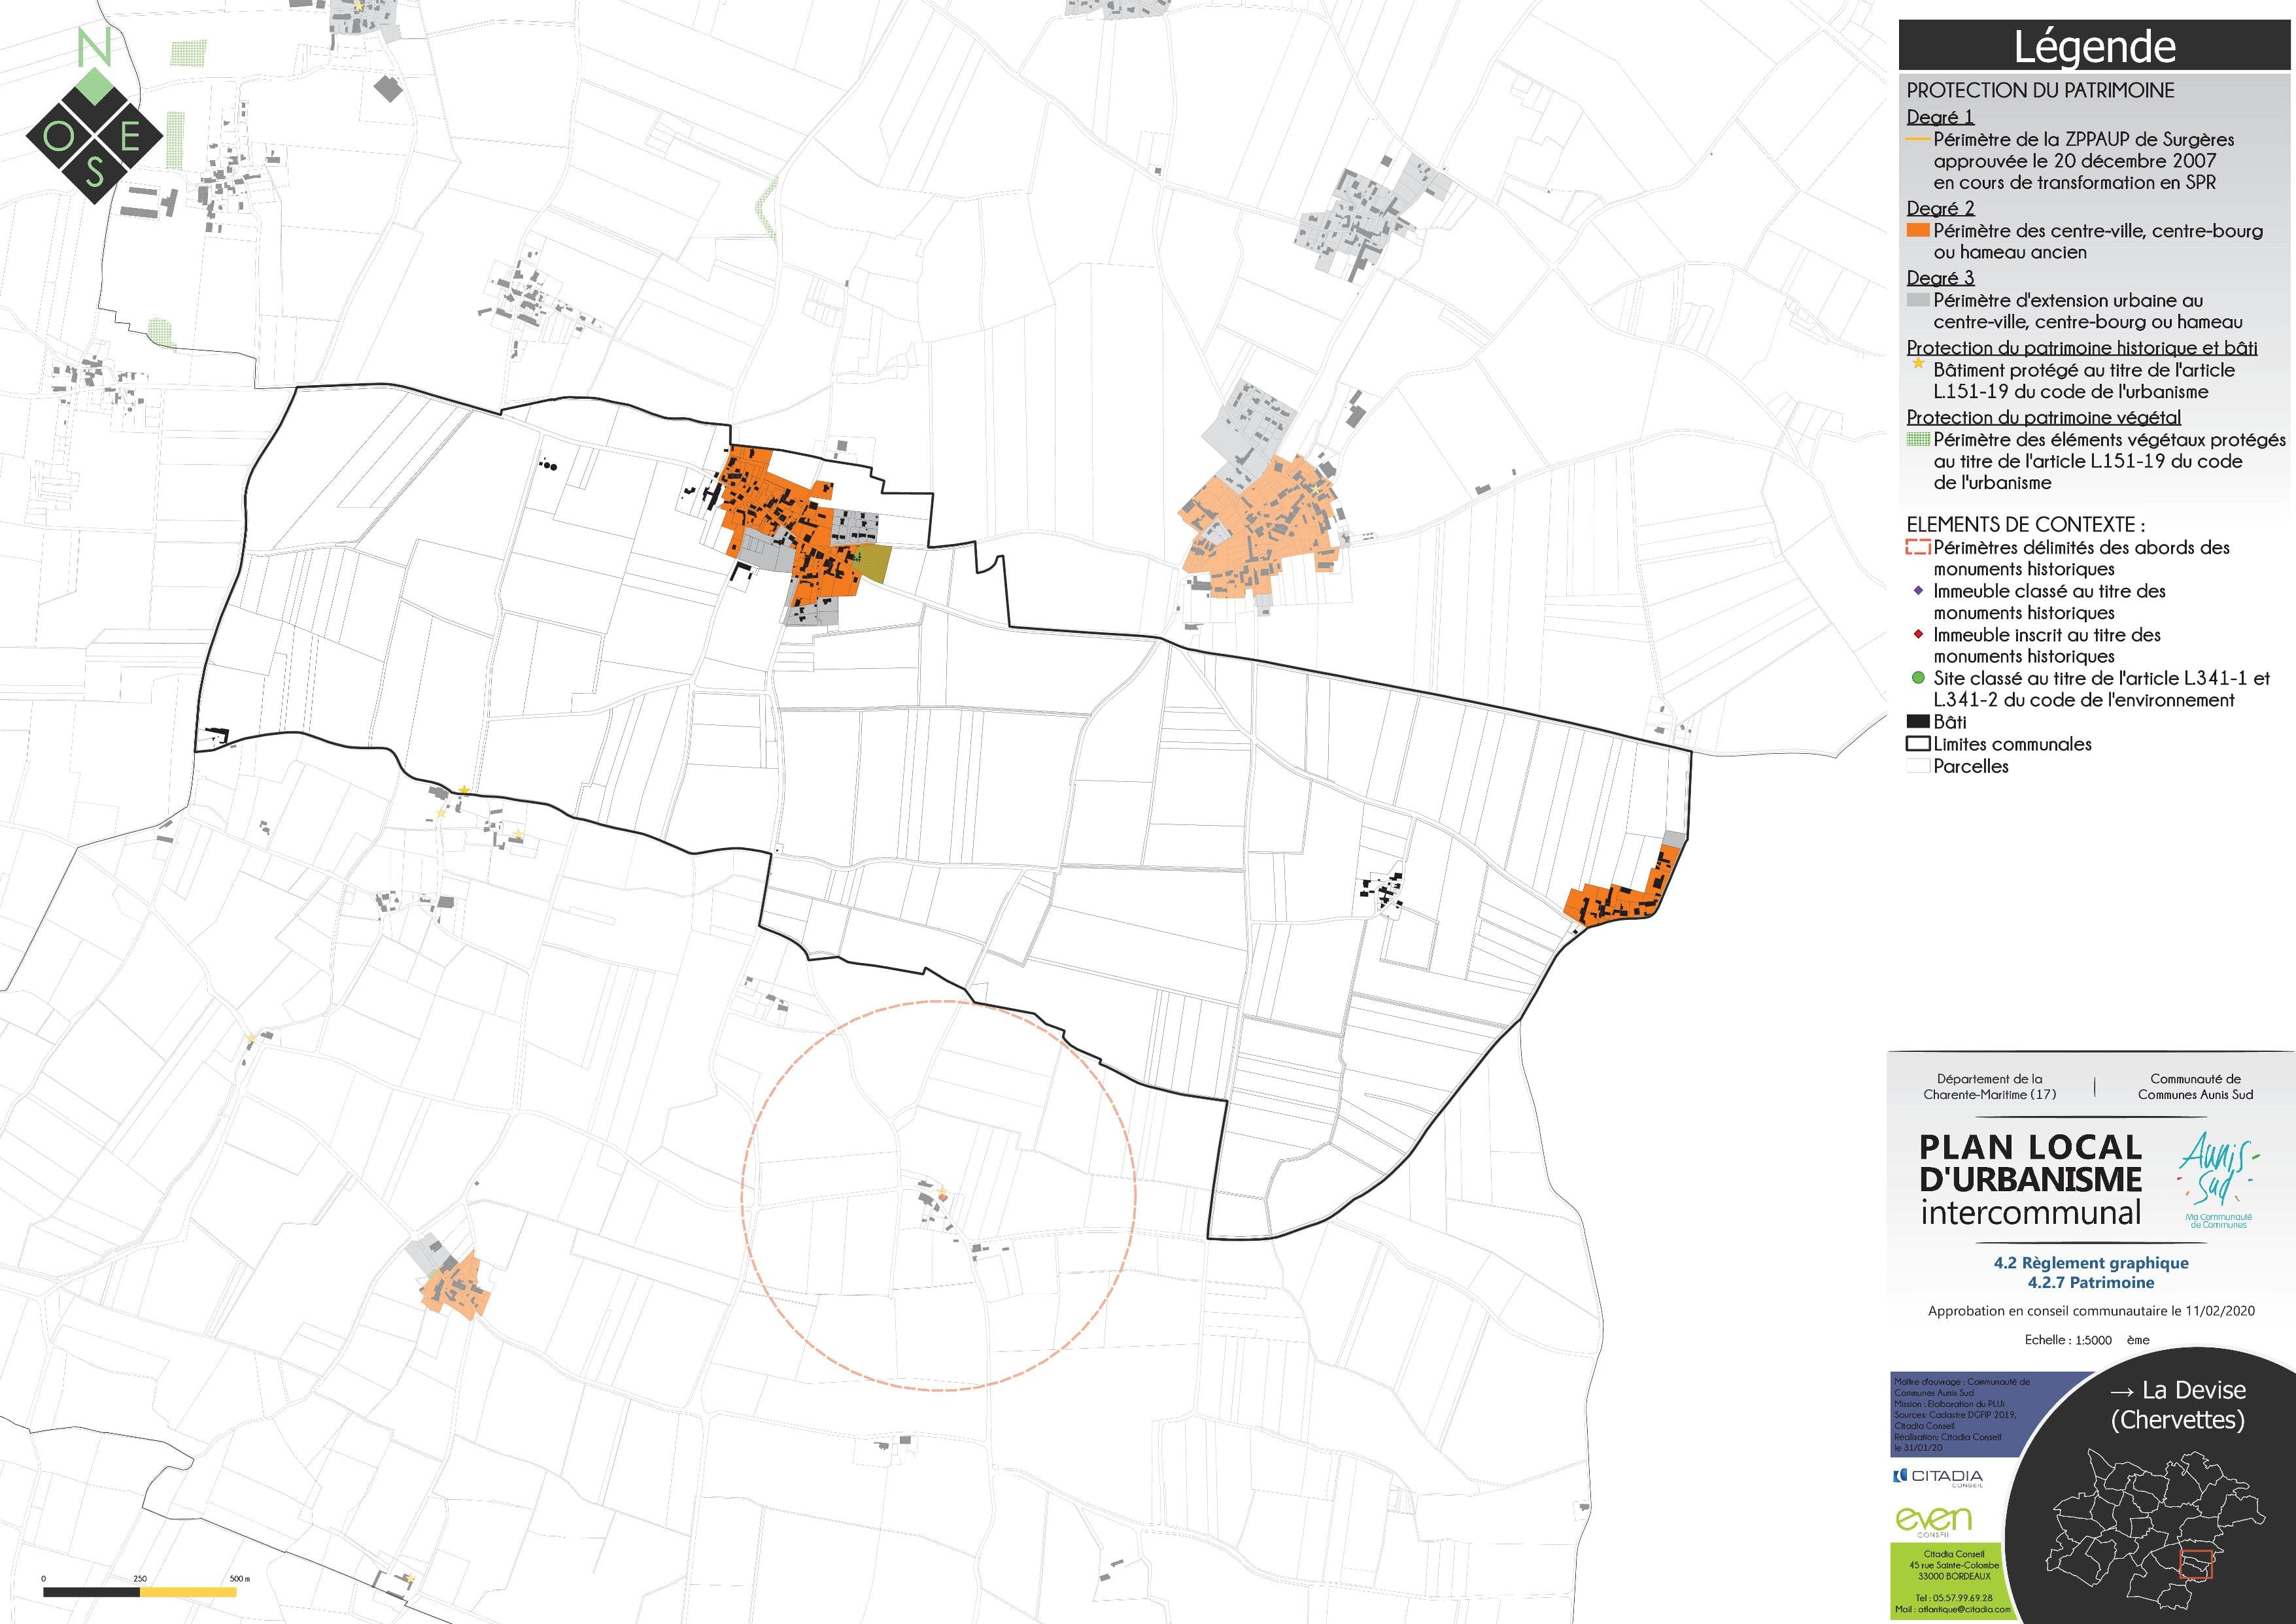
Task: Click the dashed orange monument perimeter circle
Action: tap(938, 1195)
